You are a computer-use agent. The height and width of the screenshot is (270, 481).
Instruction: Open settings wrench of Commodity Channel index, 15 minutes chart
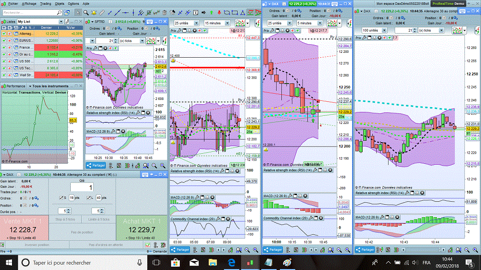pyautogui.click(x=218, y=219)
